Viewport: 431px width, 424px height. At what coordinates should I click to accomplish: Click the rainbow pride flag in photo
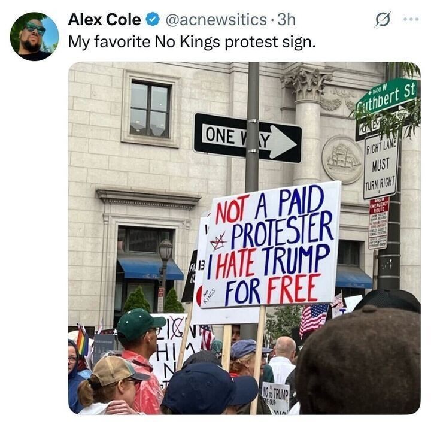point(82,340)
